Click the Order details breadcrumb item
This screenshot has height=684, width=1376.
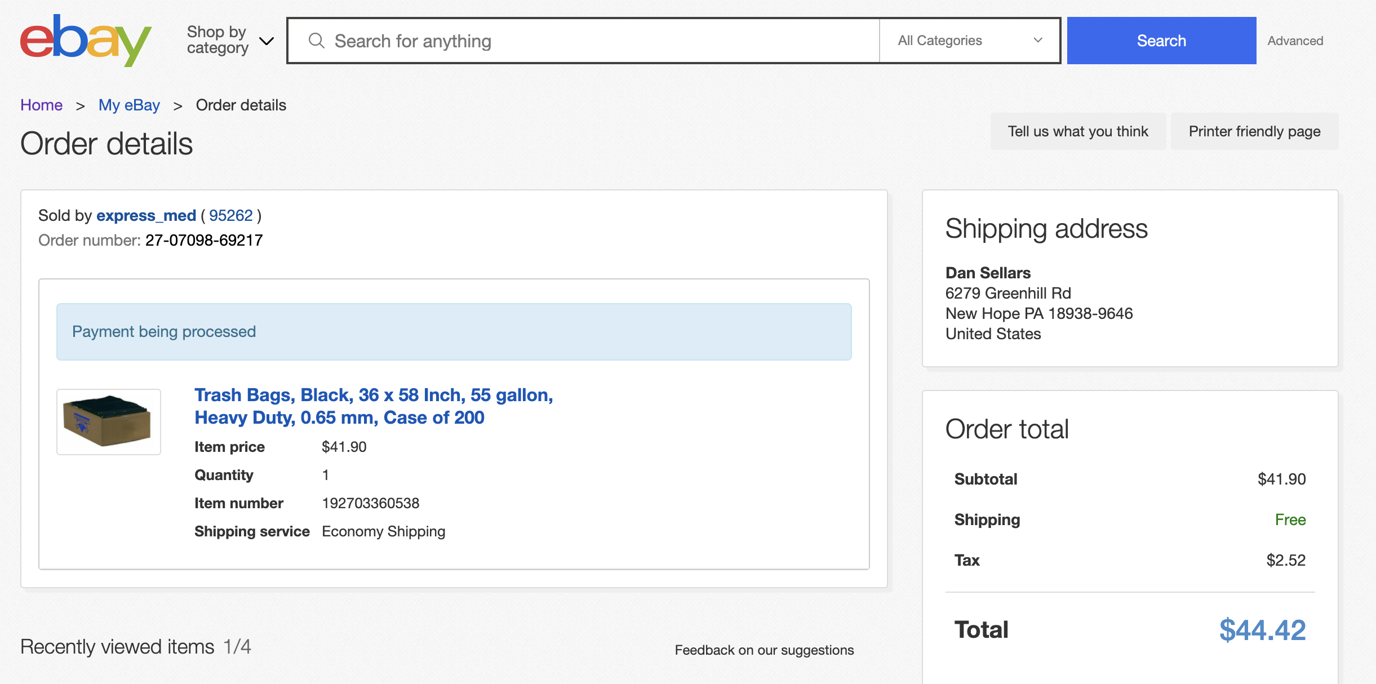(x=241, y=105)
